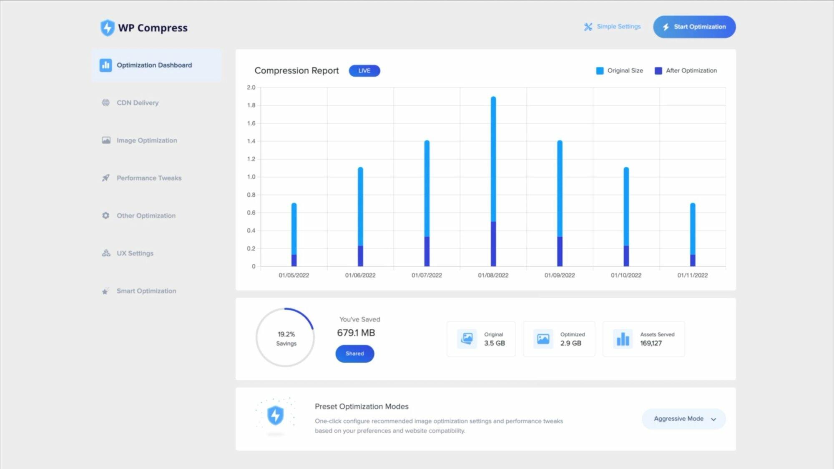Click the Performance Tweaks rocket icon

106,178
